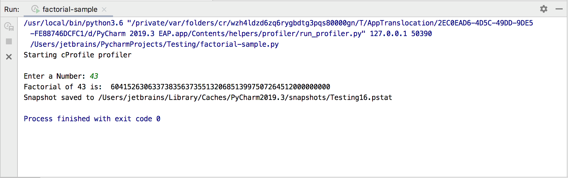The height and width of the screenshot is (178, 568).
Task: Select the factorial-sample tab label
Action: pos(70,9)
